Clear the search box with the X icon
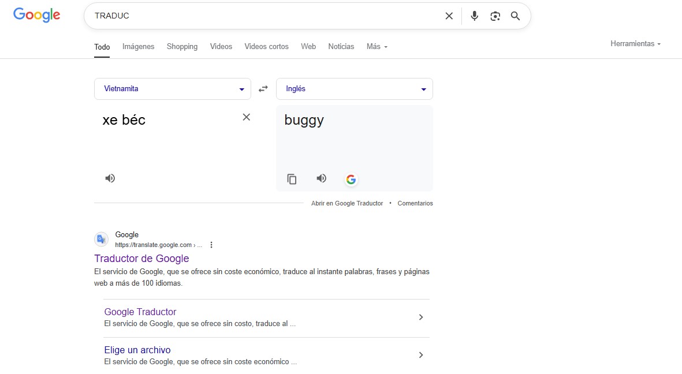The height and width of the screenshot is (374, 682). 449,16
